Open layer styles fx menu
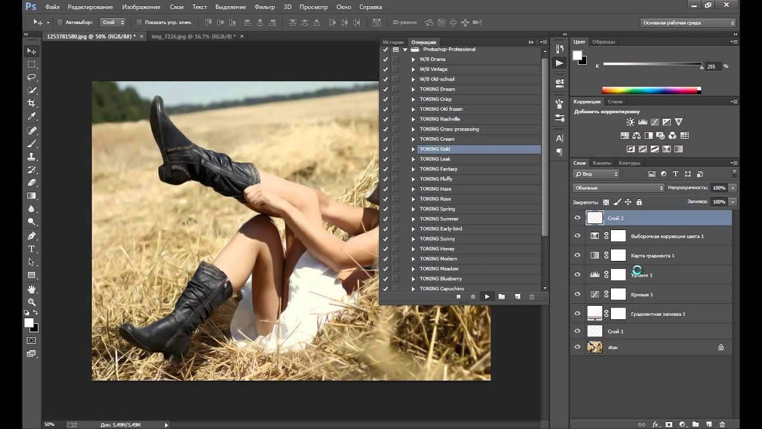762x429 pixels. click(x=655, y=424)
